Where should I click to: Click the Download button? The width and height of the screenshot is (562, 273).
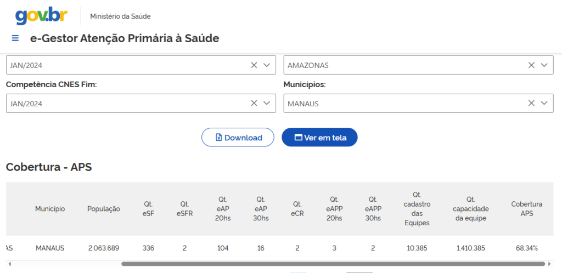click(238, 138)
